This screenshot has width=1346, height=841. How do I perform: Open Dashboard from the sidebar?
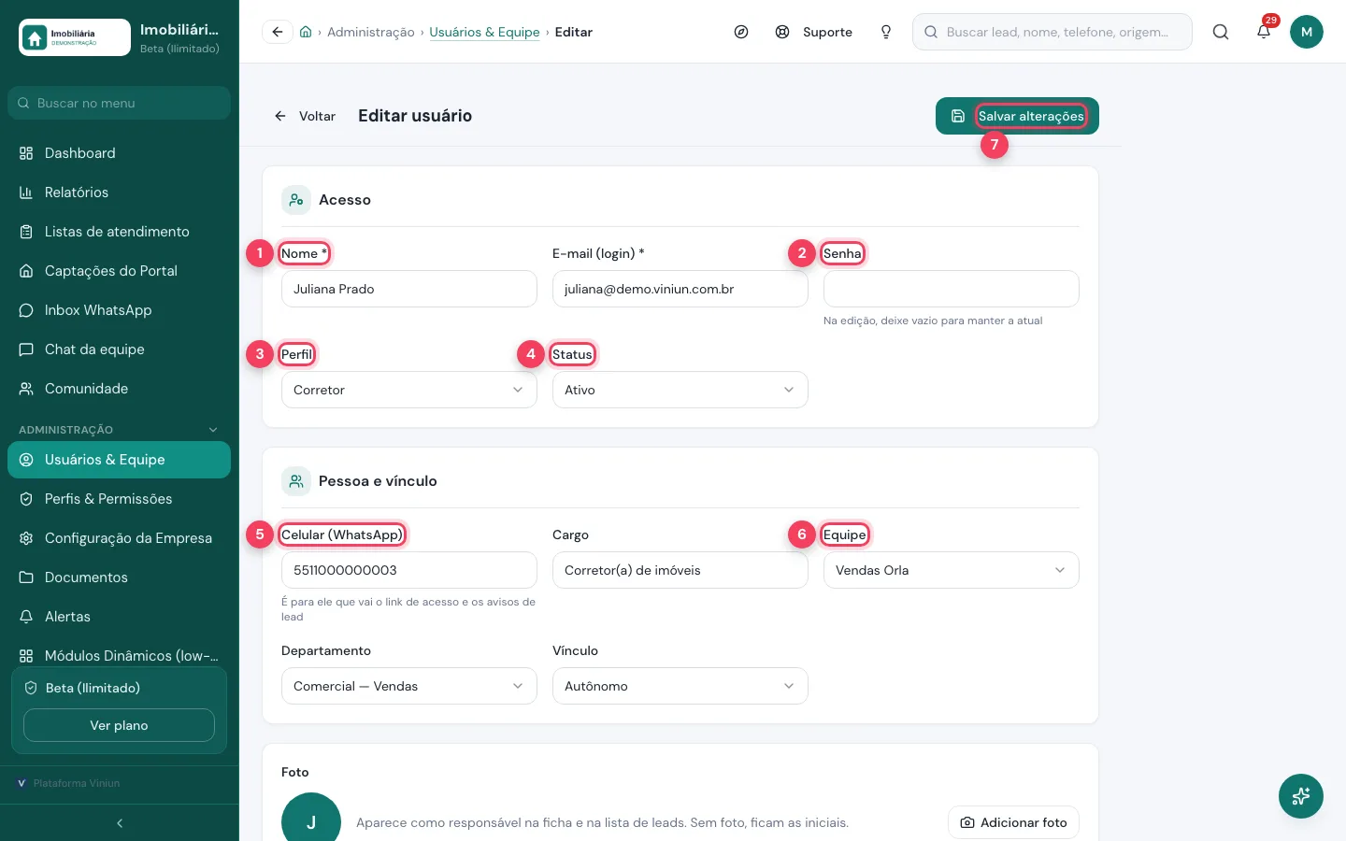point(119,153)
